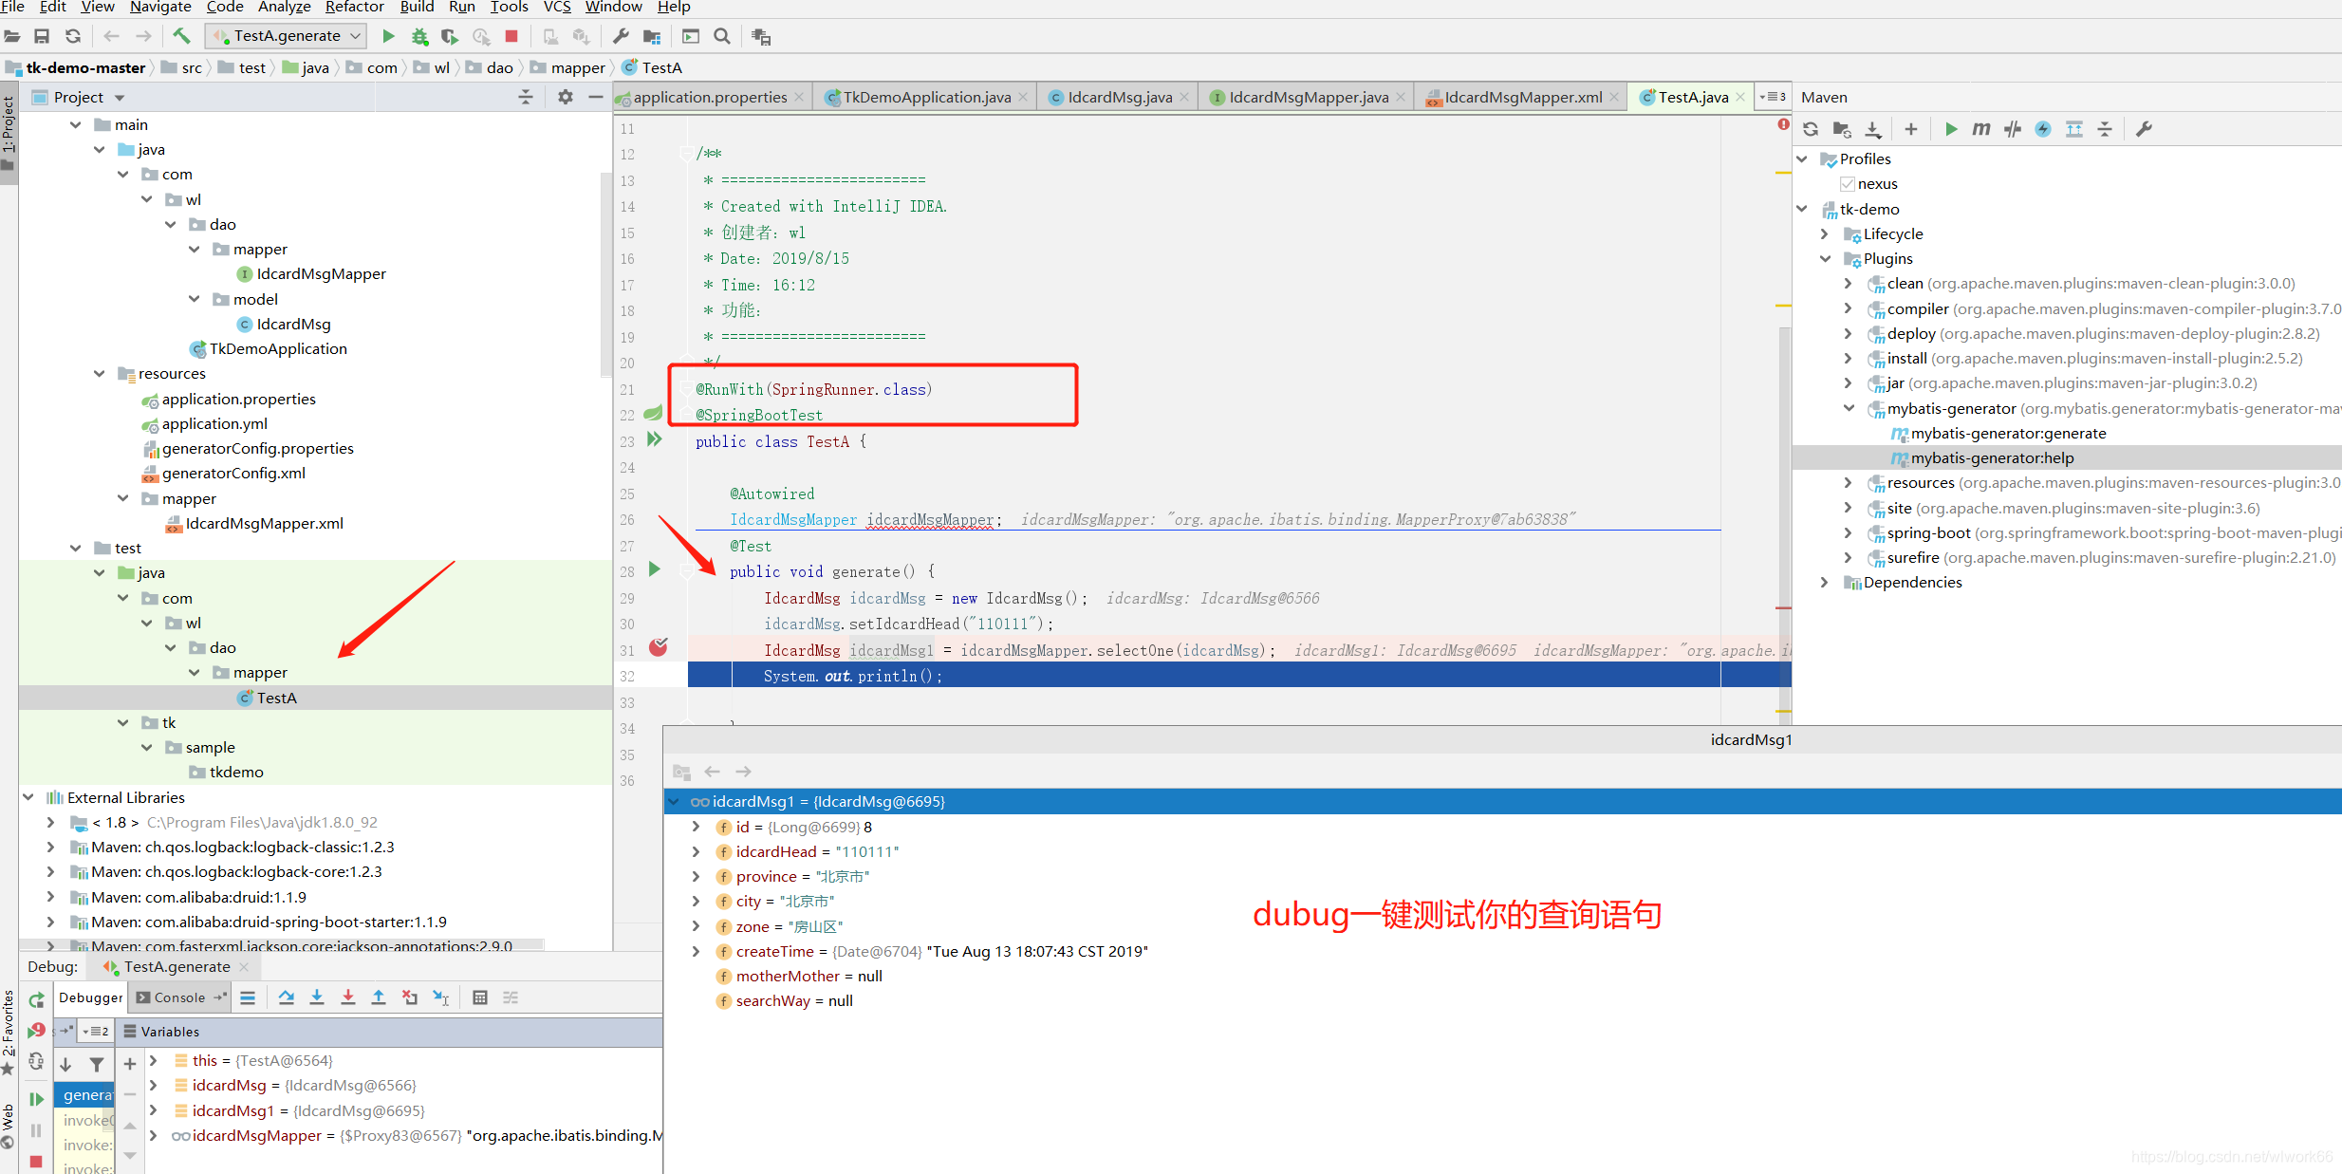Open the TestA.generate run configuration dropdown
The image size is (2342, 1174).
288,36
